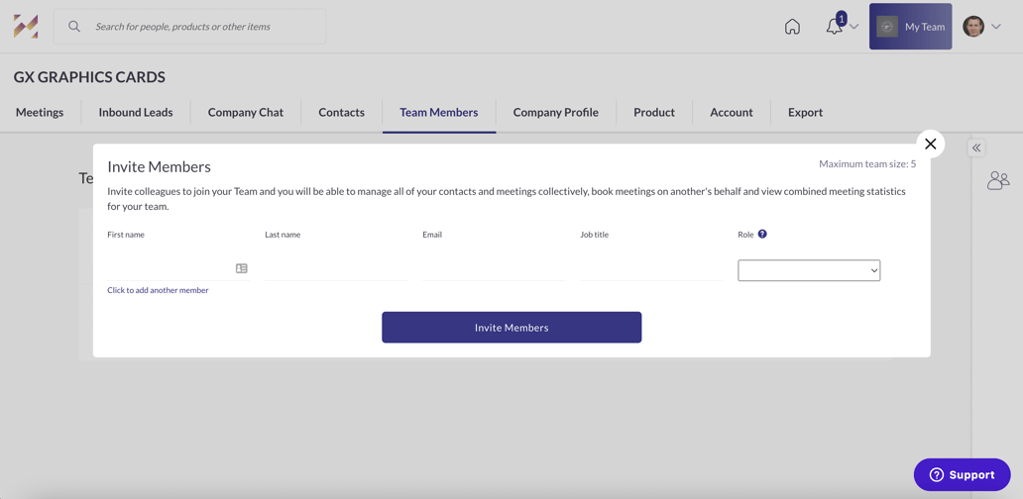The height and width of the screenshot is (499, 1023).
Task: Expand the user profile menu chevron
Action: (x=996, y=27)
